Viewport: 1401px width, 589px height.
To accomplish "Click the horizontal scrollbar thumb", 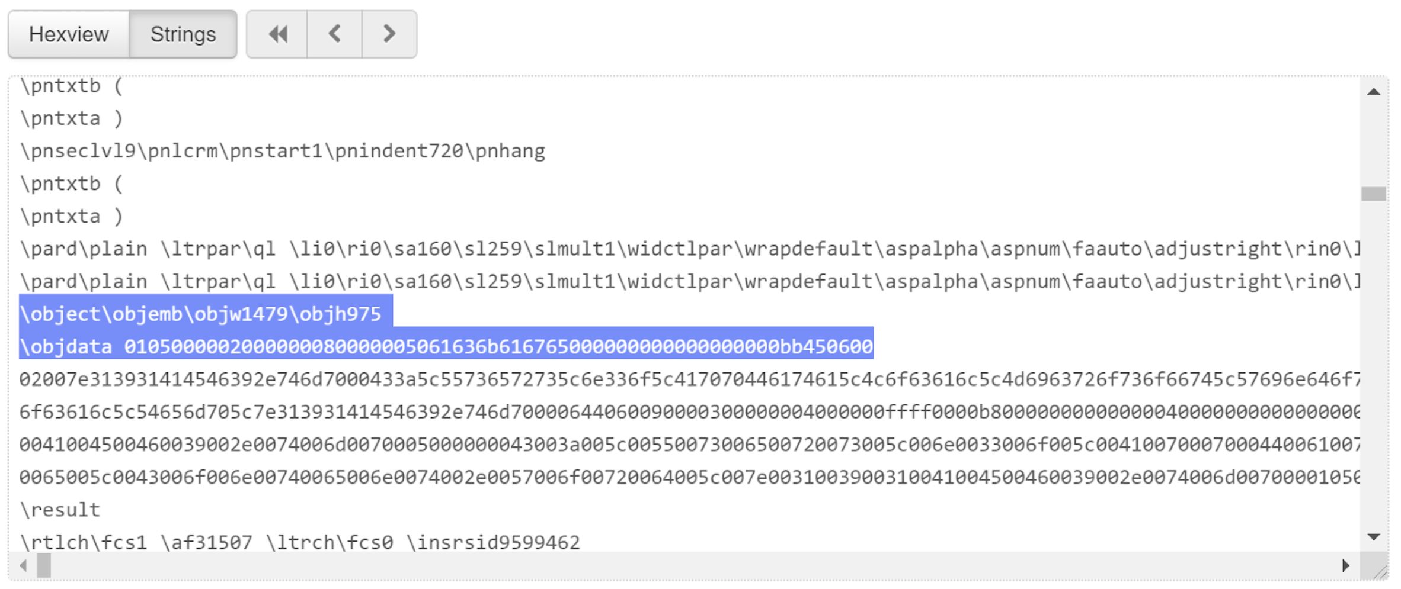I will 44,565.
